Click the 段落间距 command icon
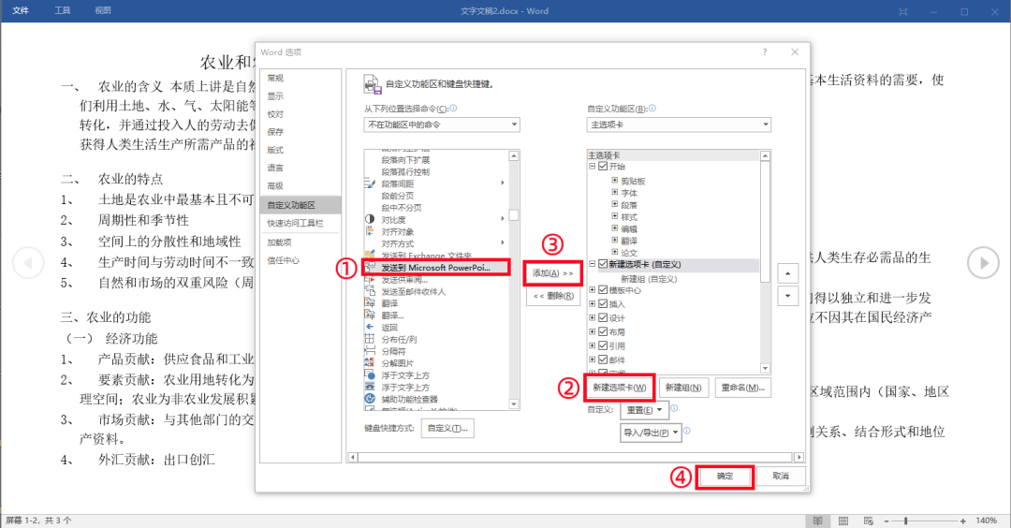The image size is (1011, 528). [370, 183]
